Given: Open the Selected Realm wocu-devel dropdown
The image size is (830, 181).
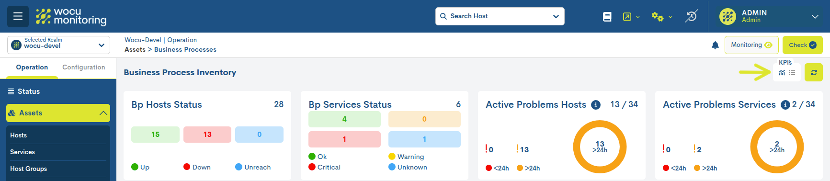Looking at the screenshot, I should point(58,45).
